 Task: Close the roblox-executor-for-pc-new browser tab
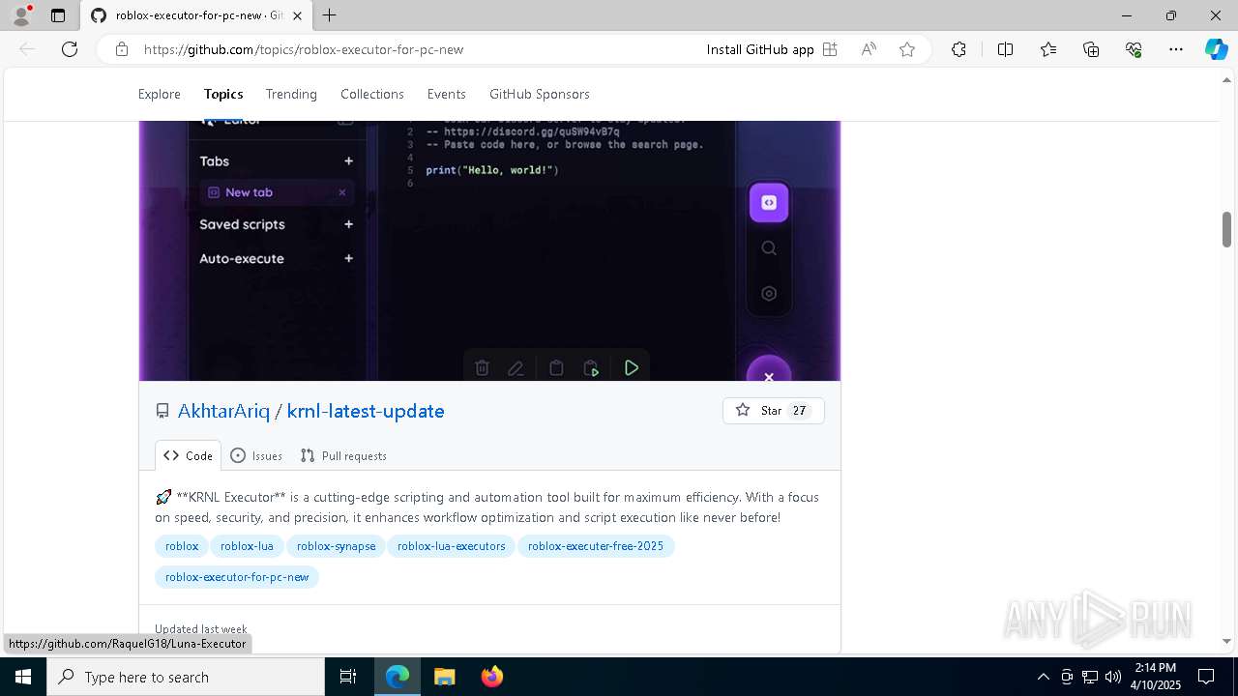coord(298,15)
